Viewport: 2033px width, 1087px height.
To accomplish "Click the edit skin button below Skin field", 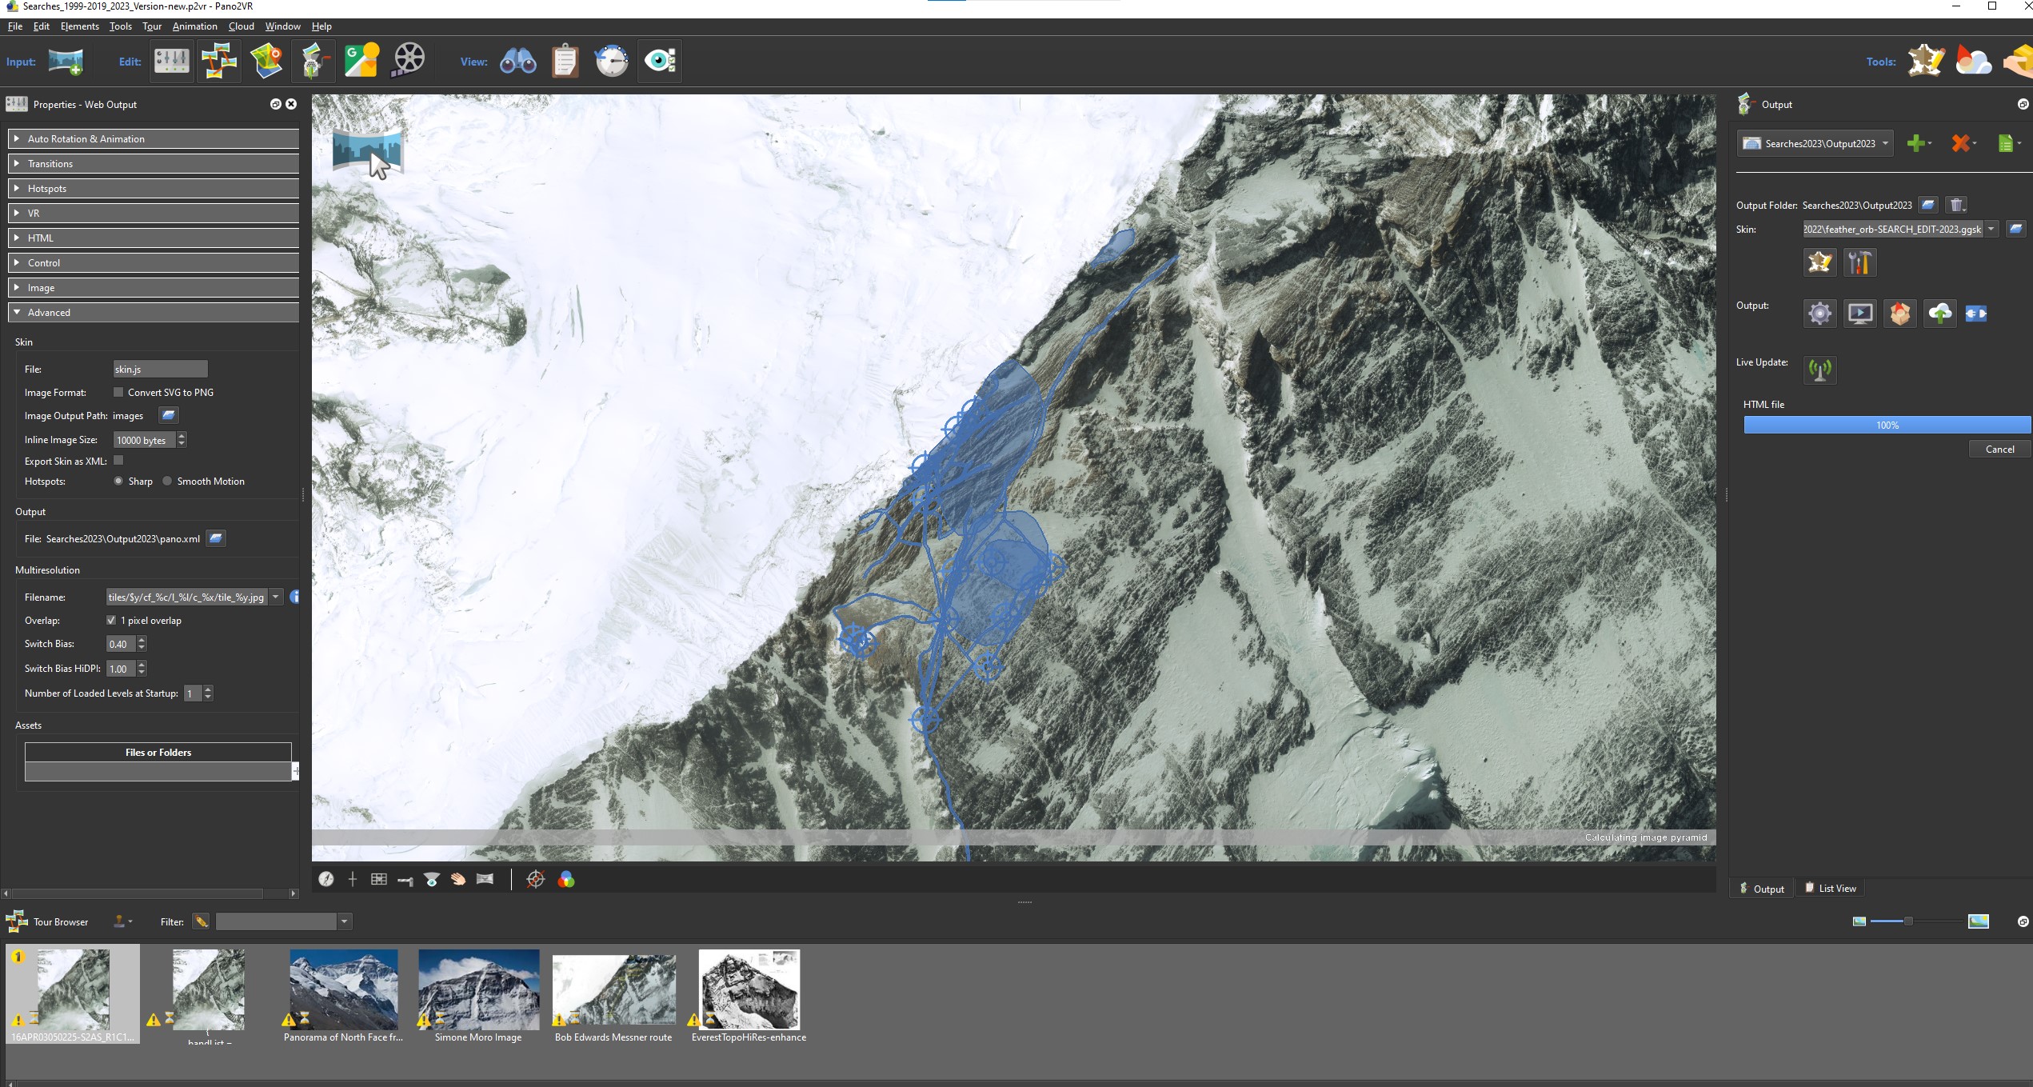I will [1819, 262].
